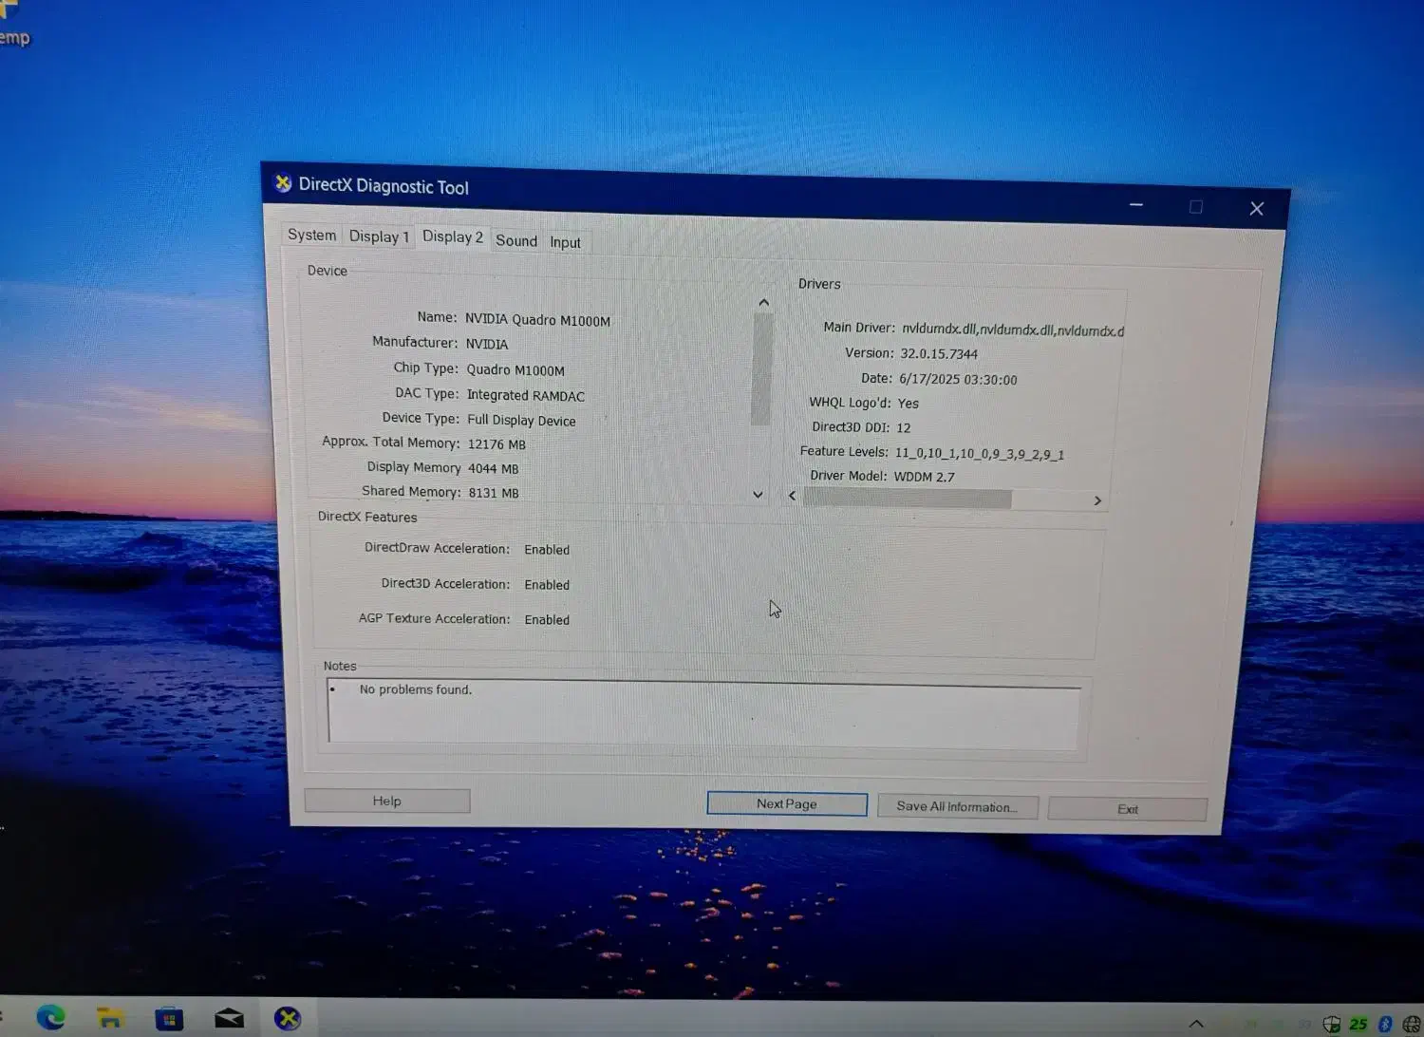Click the Device list vertical scrollbar thumb
The height and width of the screenshot is (1037, 1424).
761,369
